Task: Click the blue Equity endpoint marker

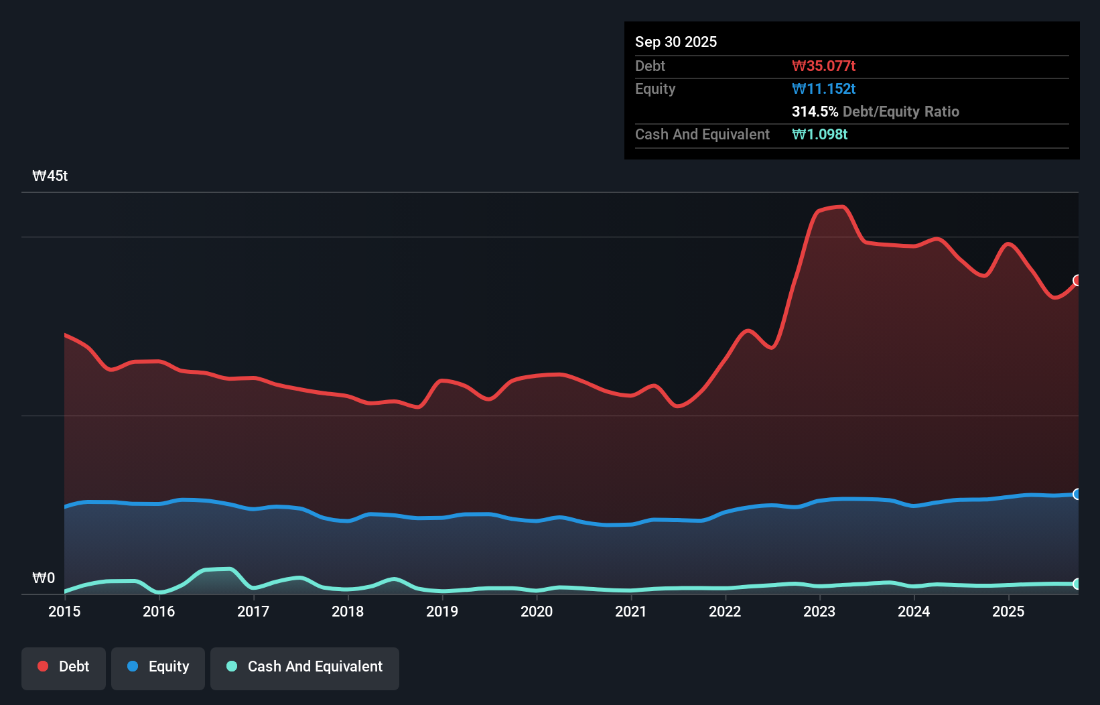Action: tap(1077, 494)
